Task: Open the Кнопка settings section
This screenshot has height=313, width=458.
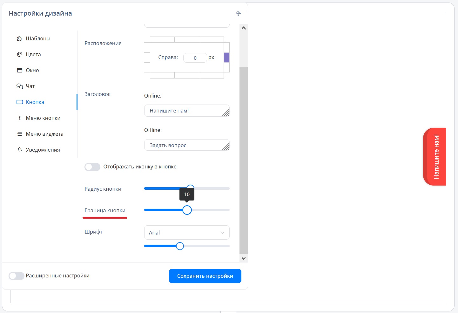Action: click(x=35, y=102)
